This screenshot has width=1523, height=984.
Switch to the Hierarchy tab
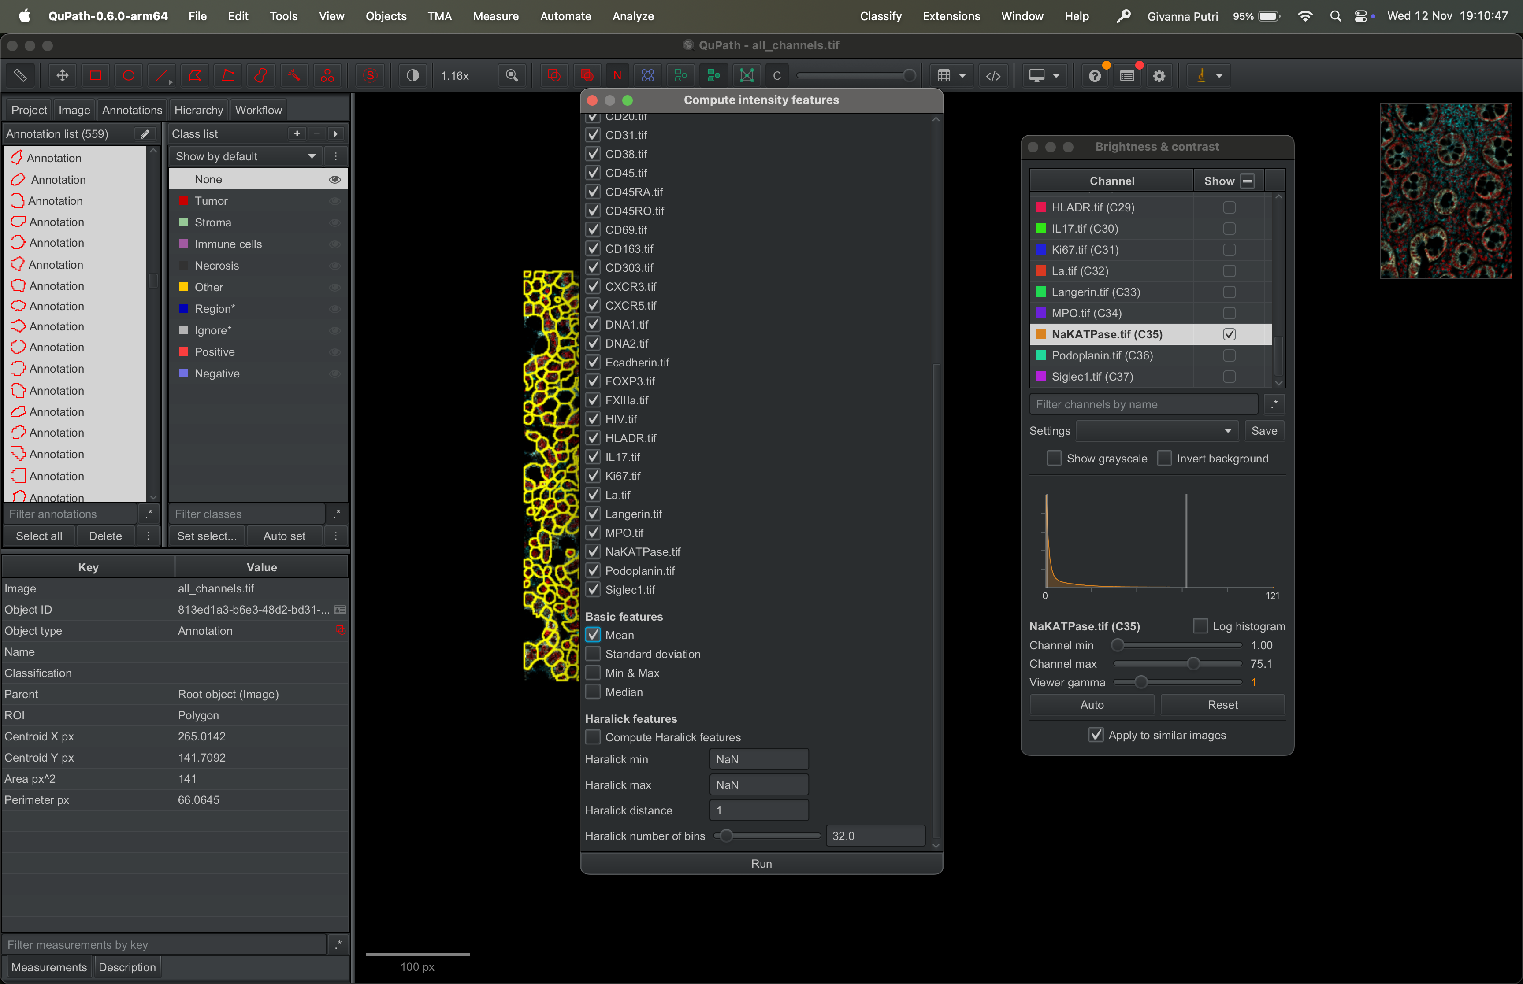(x=198, y=110)
